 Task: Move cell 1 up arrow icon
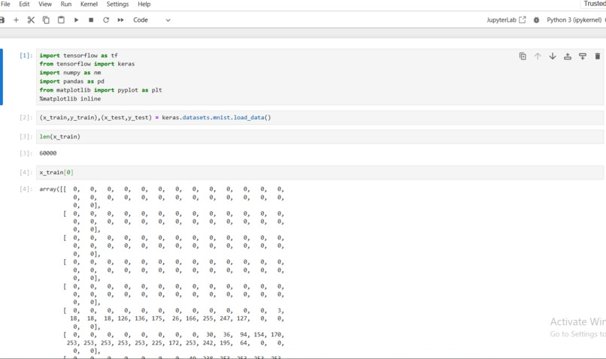(x=538, y=56)
